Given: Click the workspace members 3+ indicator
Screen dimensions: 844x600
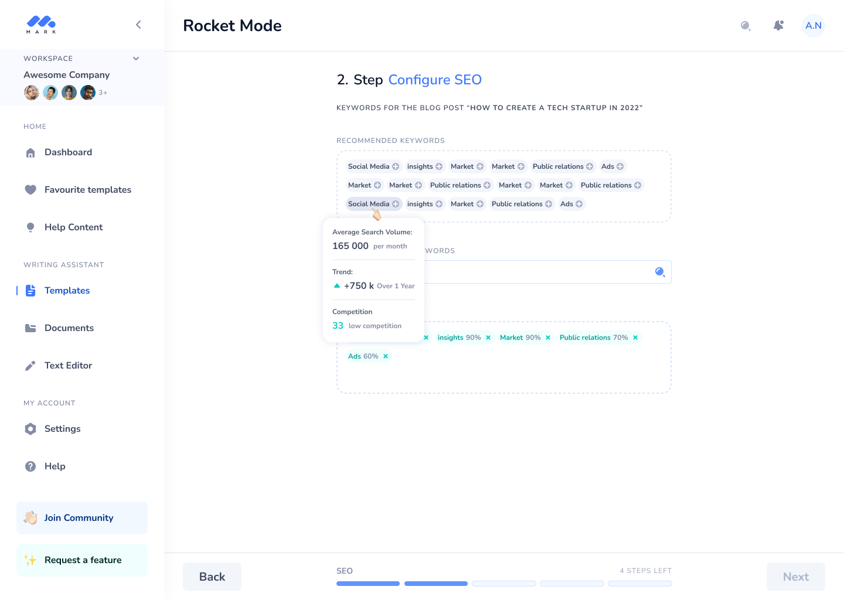Looking at the screenshot, I should 103,93.
